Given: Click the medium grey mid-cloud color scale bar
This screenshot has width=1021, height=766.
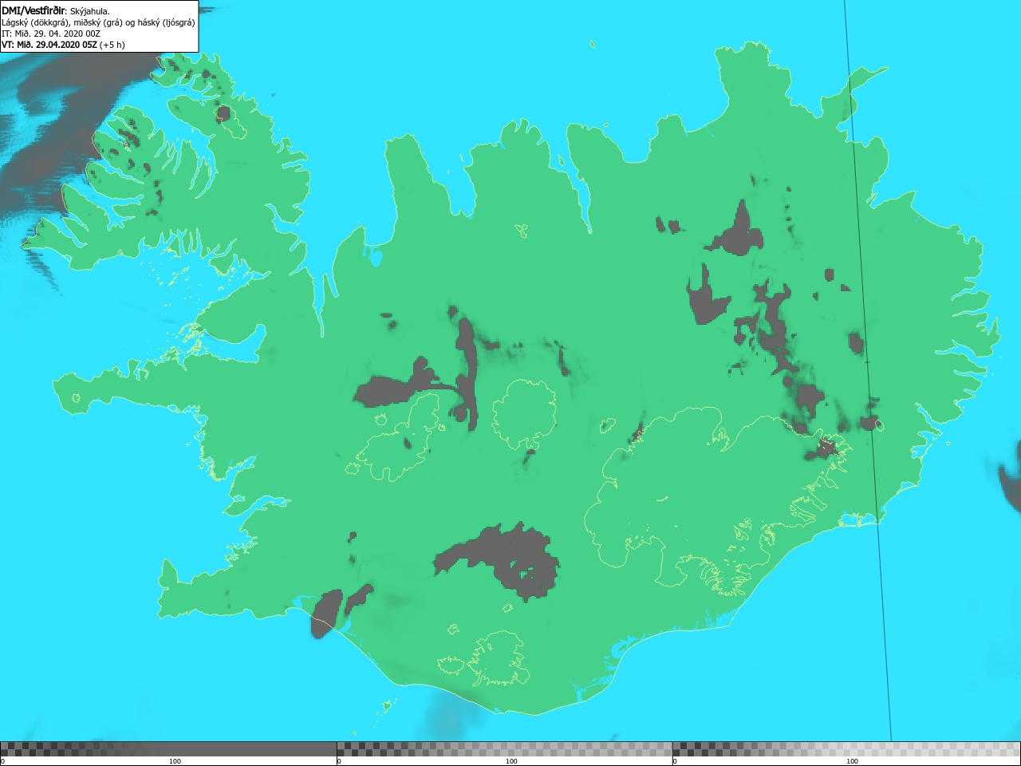Looking at the screenshot, I should 504,749.
